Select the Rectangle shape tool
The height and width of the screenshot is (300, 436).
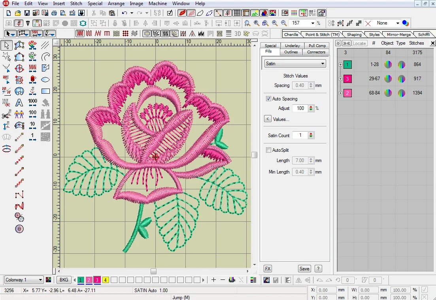click(x=45, y=91)
